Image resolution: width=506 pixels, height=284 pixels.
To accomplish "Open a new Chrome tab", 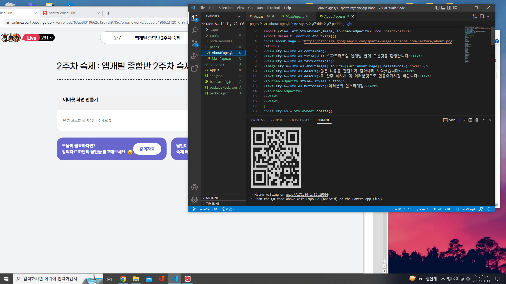I will coord(109,13).
